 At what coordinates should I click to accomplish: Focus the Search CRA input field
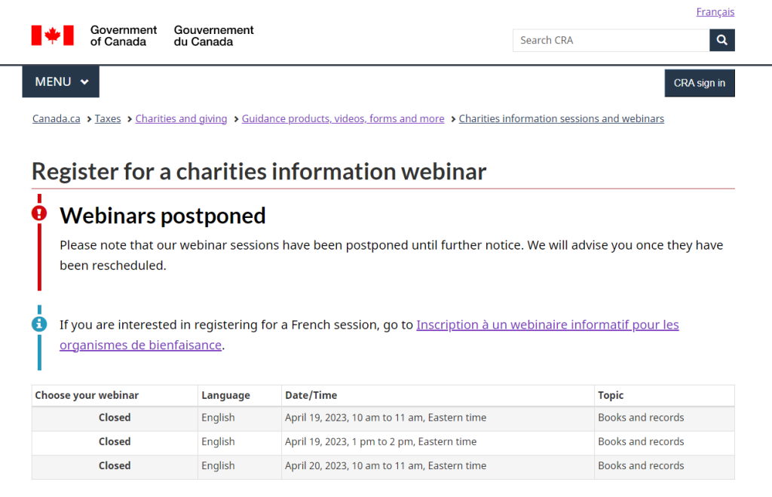pos(611,40)
